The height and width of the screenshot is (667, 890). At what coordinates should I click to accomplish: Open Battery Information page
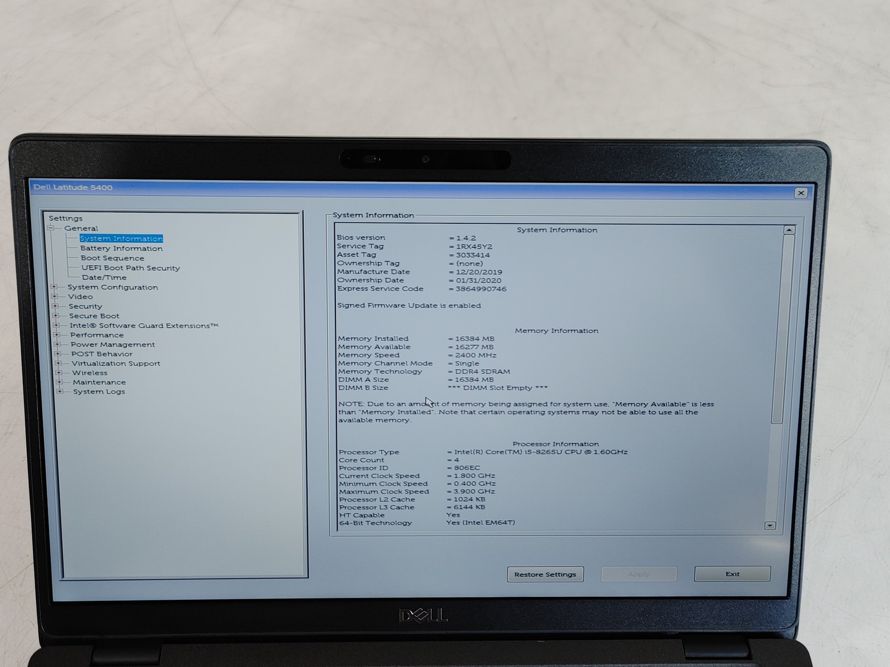tap(121, 248)
